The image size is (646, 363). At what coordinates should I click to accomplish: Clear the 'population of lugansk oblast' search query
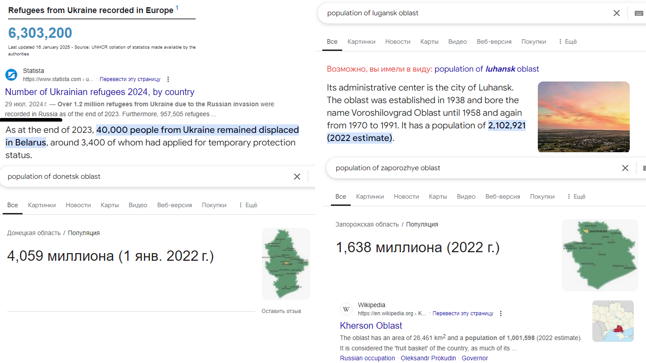(x=617, y=13)
